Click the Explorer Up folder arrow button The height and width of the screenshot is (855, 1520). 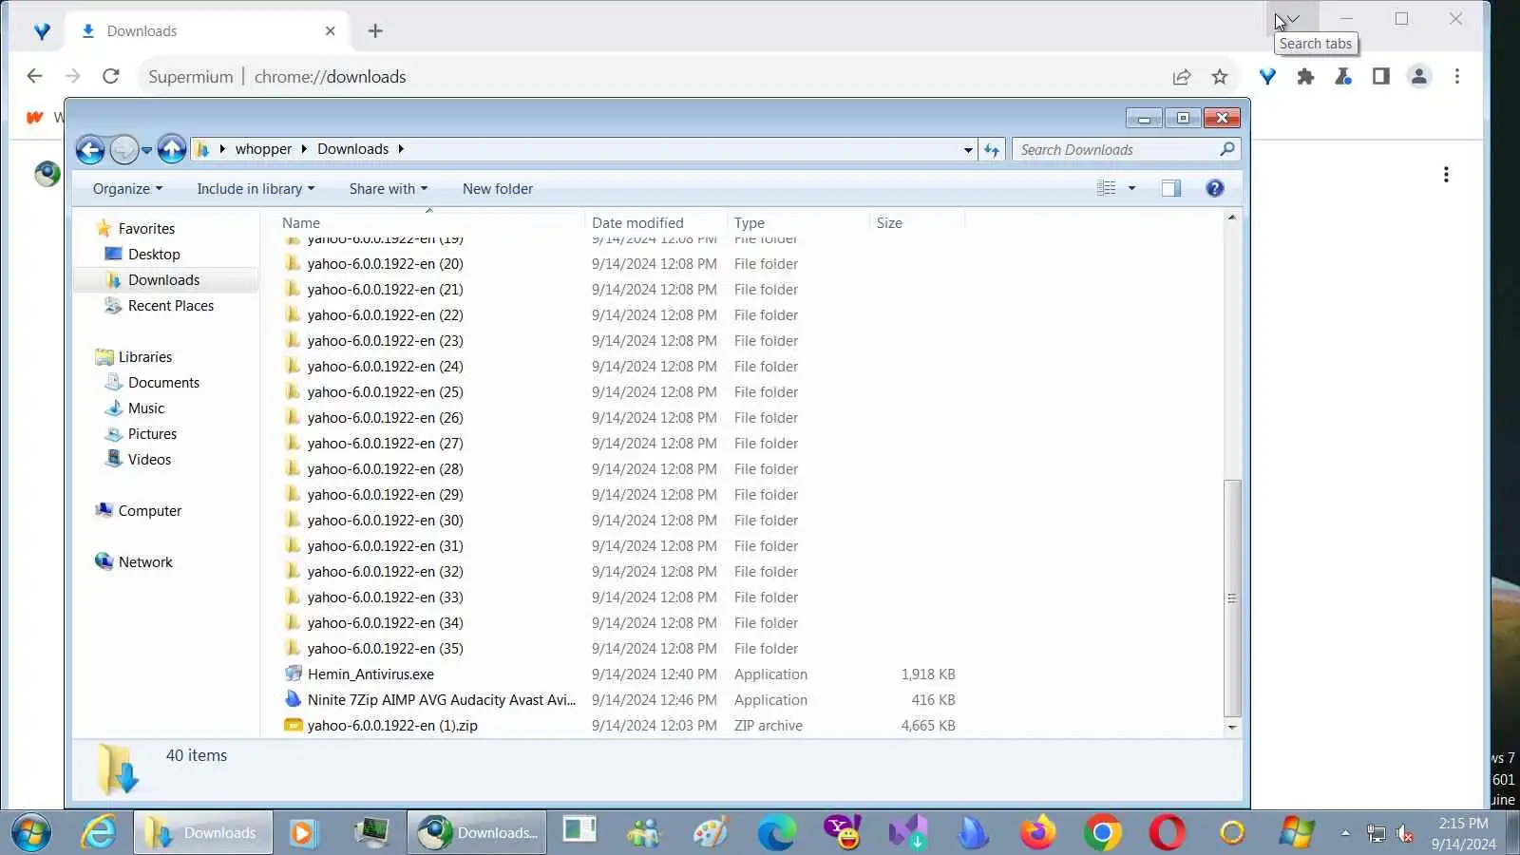click(171, 149)
